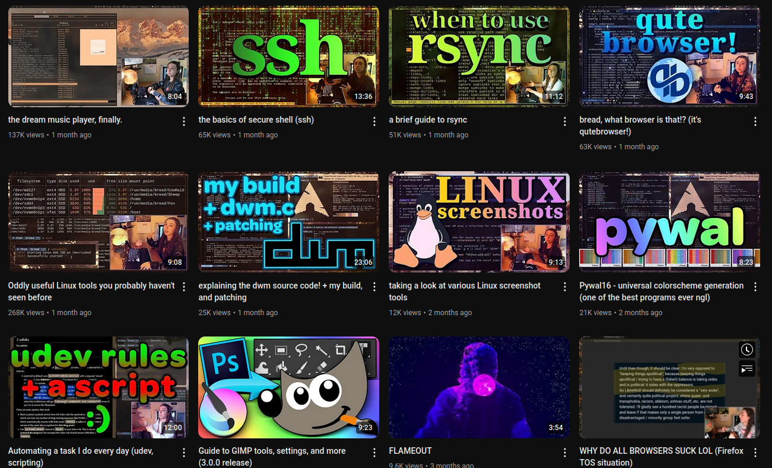The image size is (772, 468).
Task: Click title 'explaining the dwm source code!'
Action: (281, 291)
